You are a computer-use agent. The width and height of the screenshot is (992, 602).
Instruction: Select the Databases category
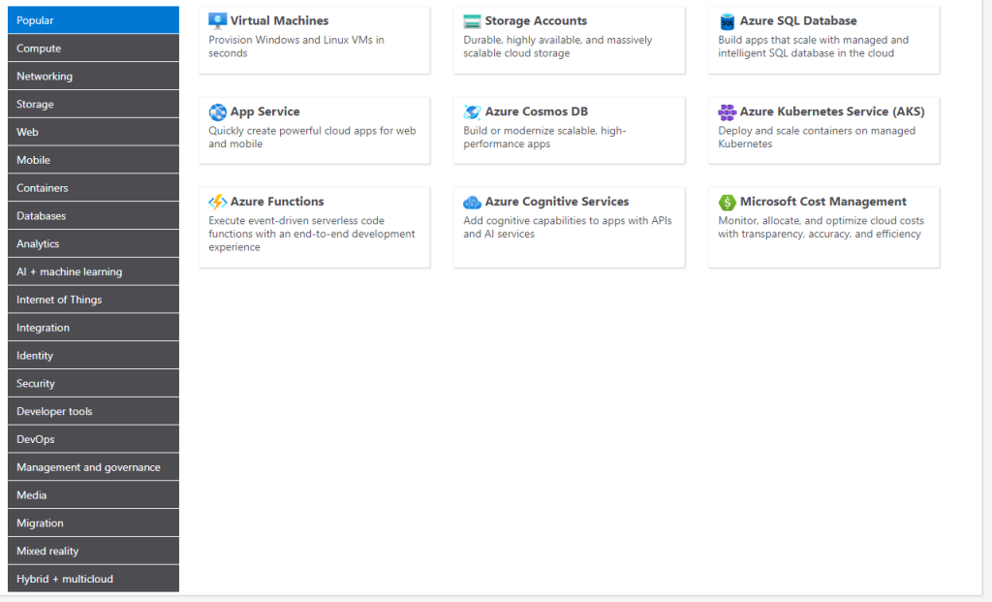[94, 215]
